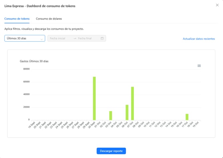223x158 pixels.
Task: Click the 80000 y-axis label
Action: tap(26, 69)
